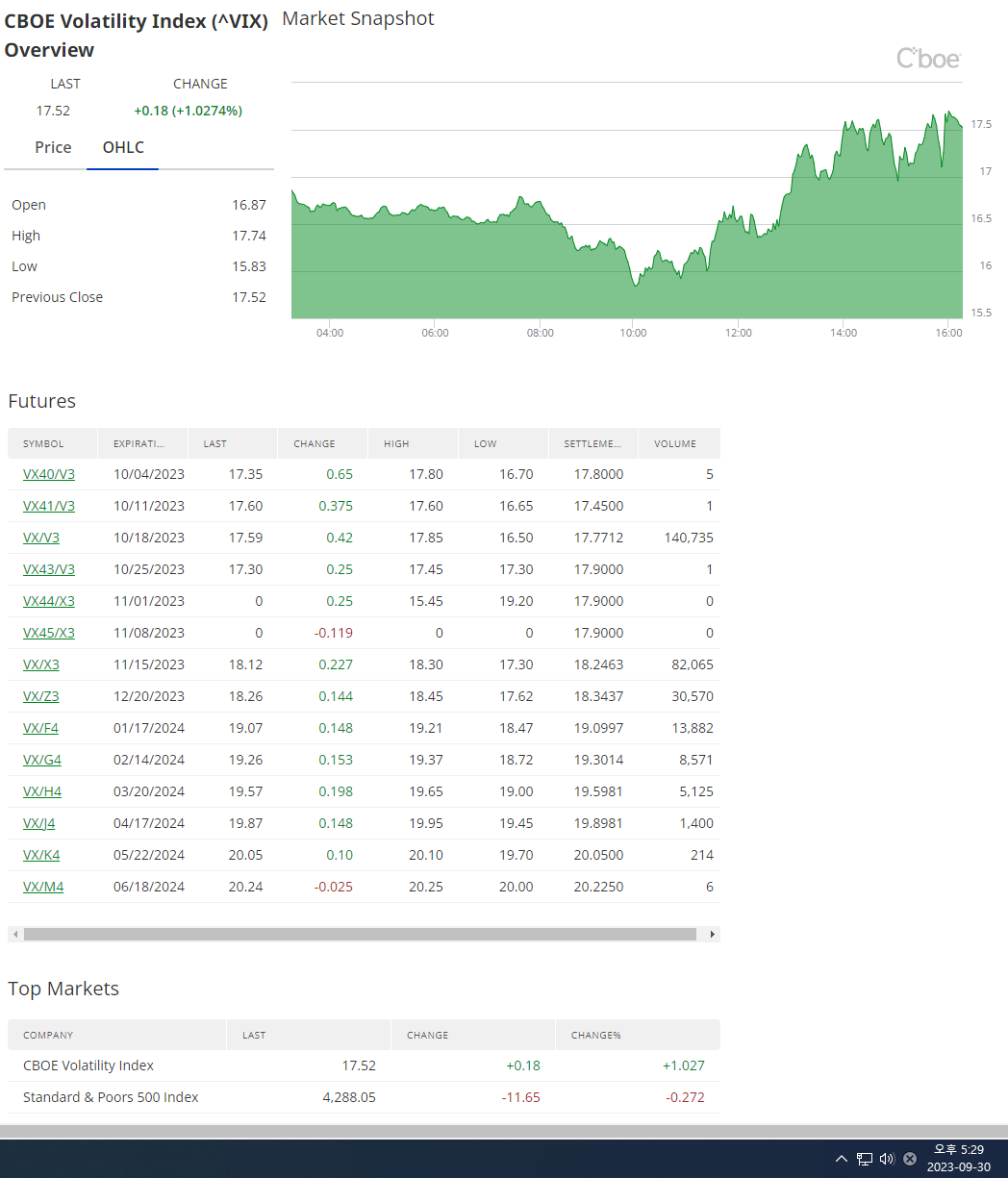This screenshot has height=1178, width=1008.
Task: Sort futures by EXPIRATI... column header
Action: click(142, 443)
